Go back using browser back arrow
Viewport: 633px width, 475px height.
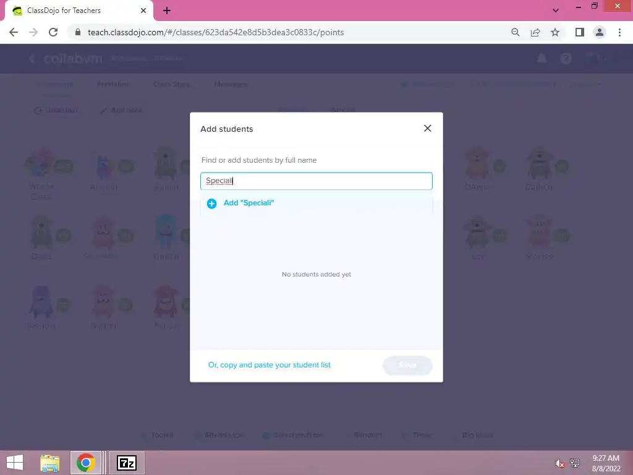pyautogui.click(x=14, y=32)
